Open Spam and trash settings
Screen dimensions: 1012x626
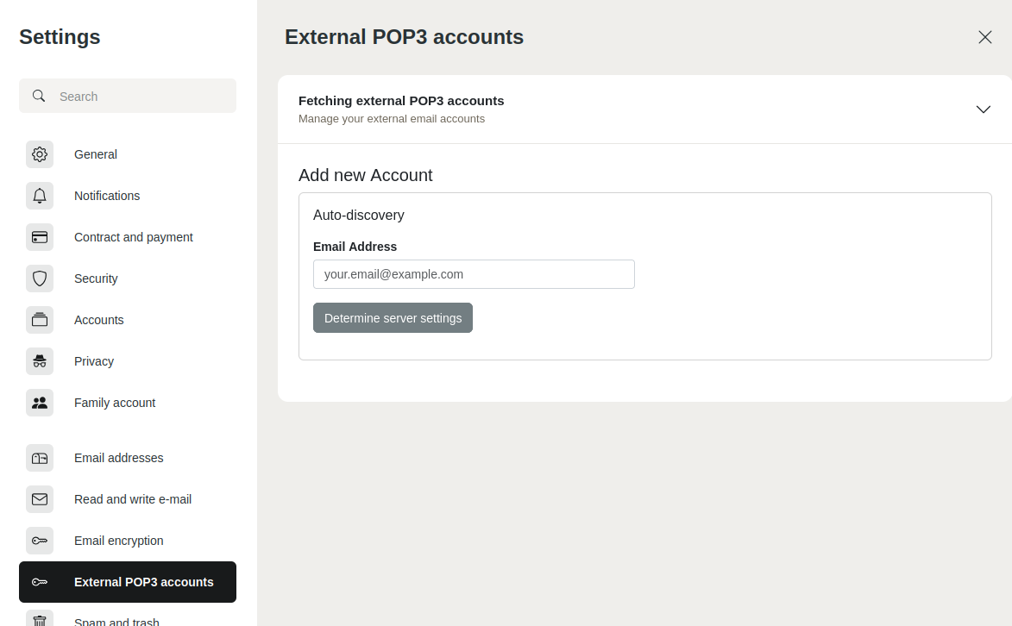click(x=116, y=619)
